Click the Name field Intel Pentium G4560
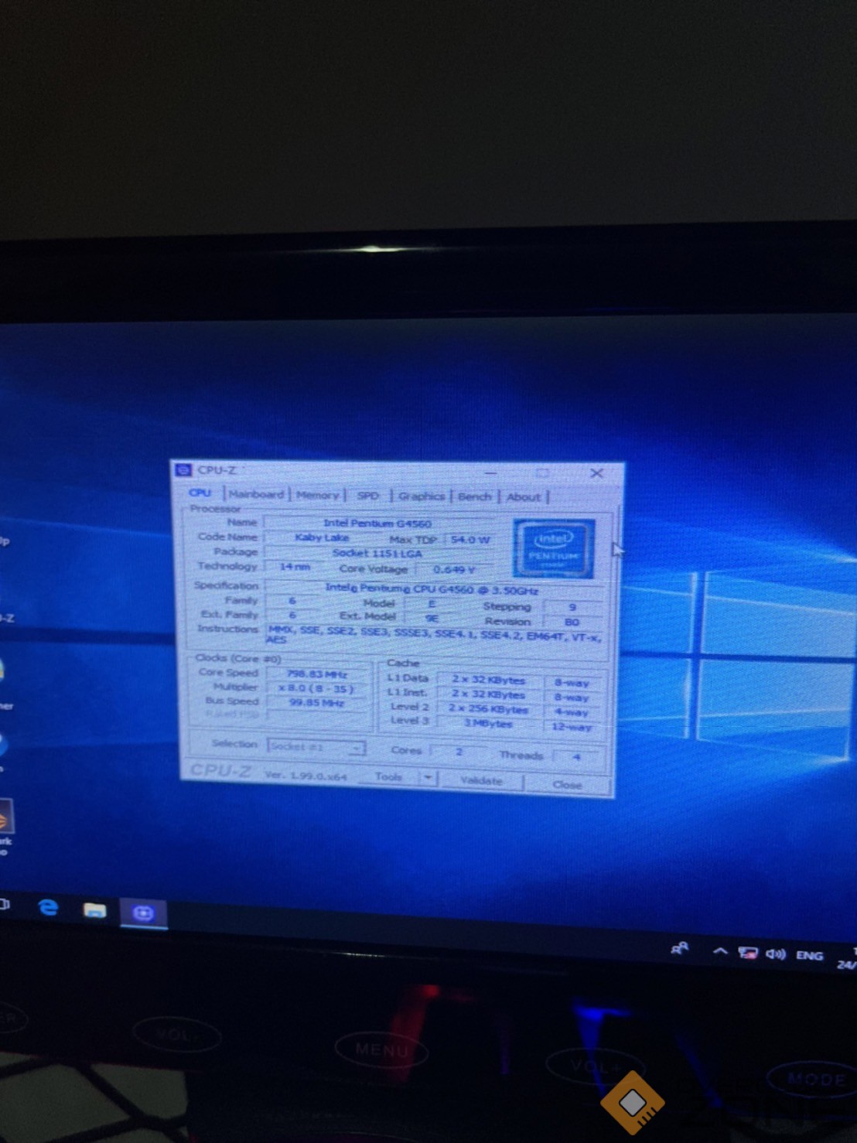Image resolution: width=857 pixels, height=1143 pixels. tap(377, 523)
